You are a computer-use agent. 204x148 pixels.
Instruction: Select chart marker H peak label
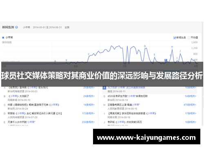[172, 47]
